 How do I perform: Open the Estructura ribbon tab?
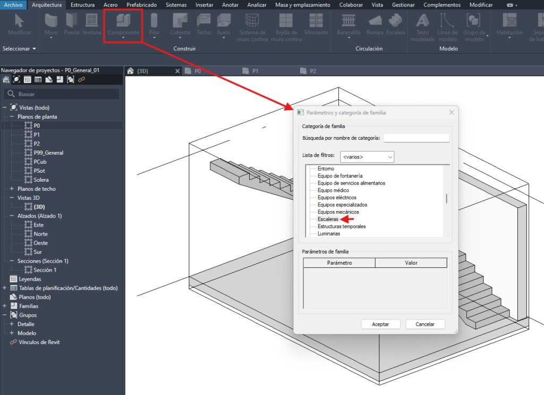82,5
